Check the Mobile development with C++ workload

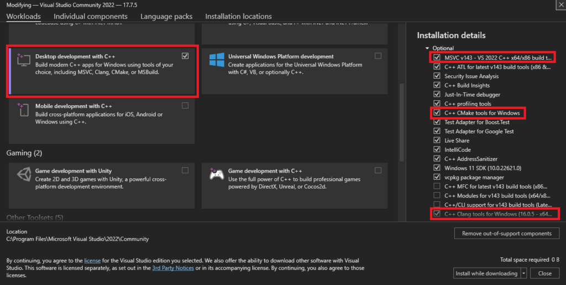(x=185, y=106)
